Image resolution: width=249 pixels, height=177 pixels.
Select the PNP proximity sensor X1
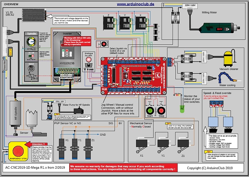(61, 149)
